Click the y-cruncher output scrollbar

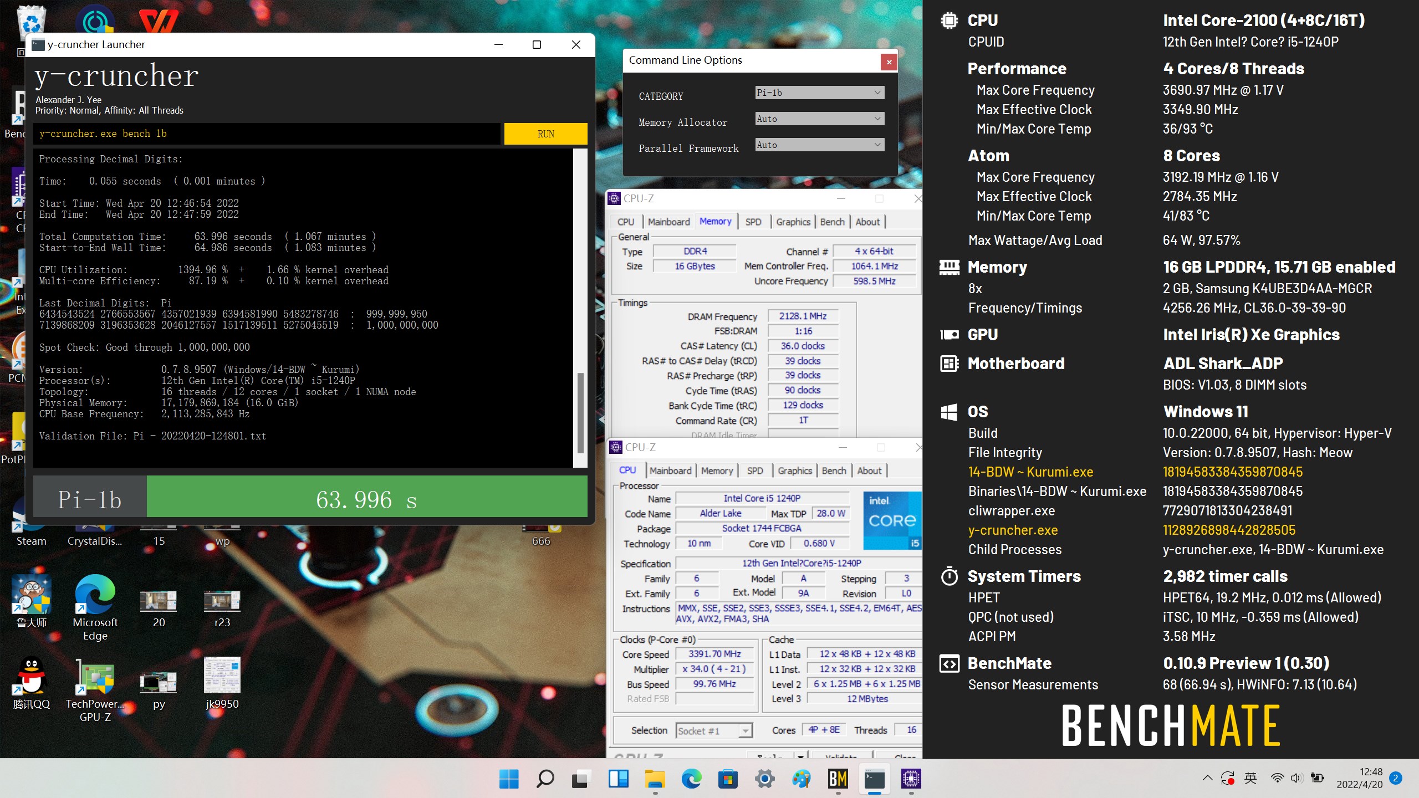coord(580,413)
